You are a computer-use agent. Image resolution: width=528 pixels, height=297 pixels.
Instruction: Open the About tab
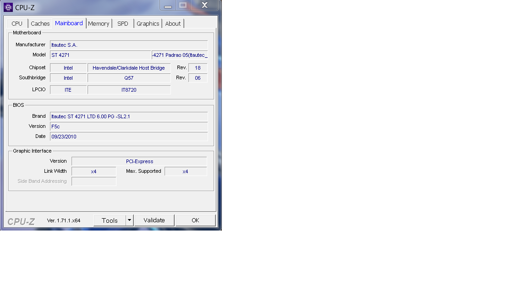click(173, 23)
